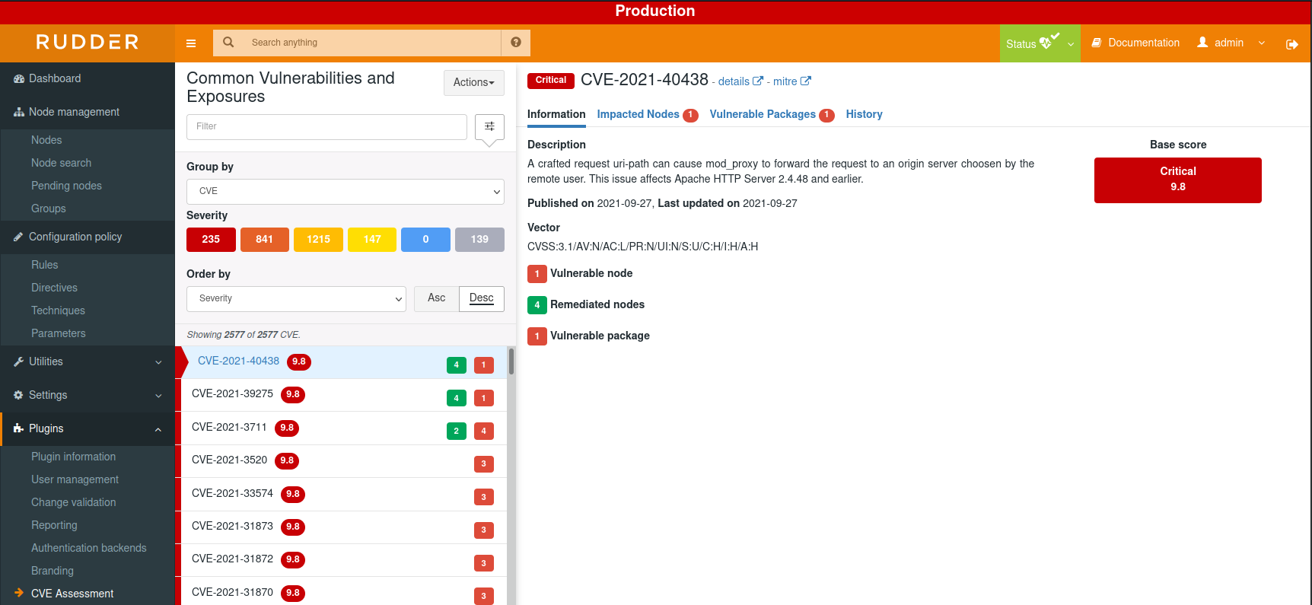Viewport: 1312px width, 605px height.
Task: Click the logout icon
Action: (1291, 44)
